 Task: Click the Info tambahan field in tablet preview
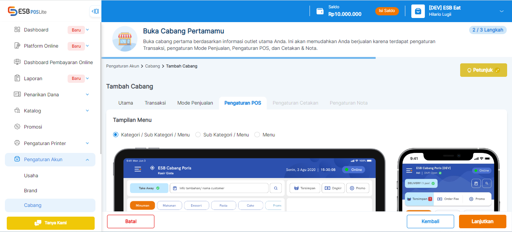point(219,188)
